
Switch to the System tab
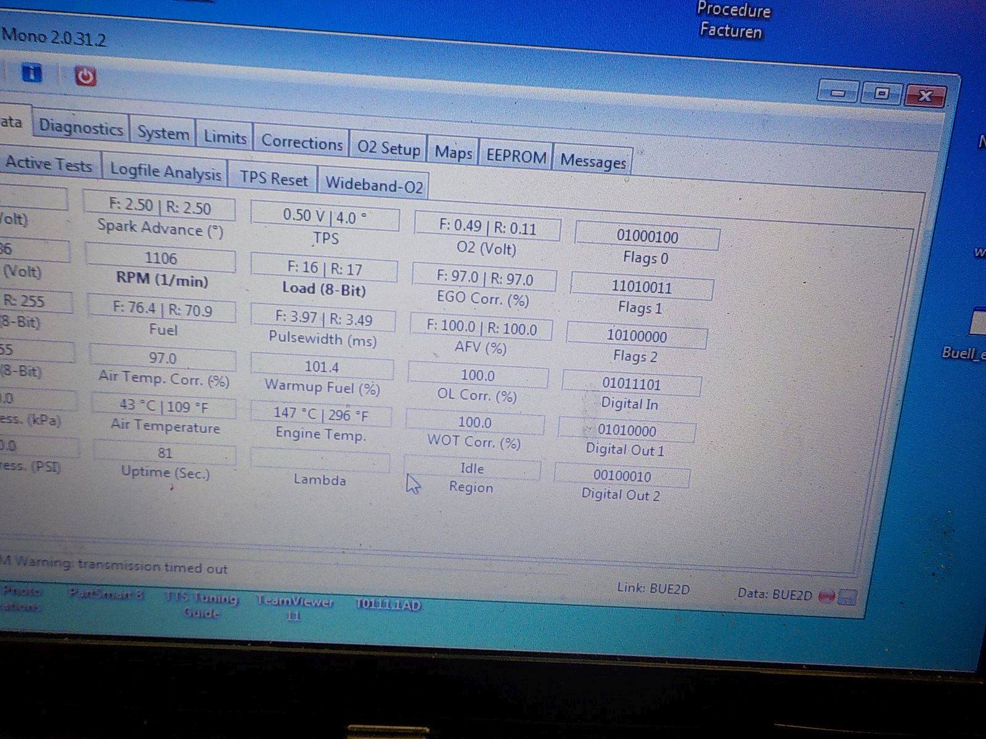coord(163,134)
